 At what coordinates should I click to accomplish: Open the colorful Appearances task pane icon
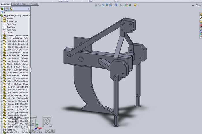click(x=201, y=33)
